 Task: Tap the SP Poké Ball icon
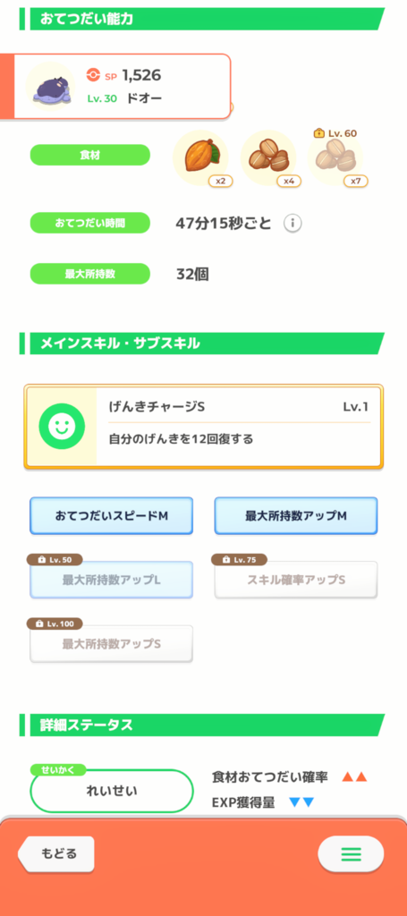pos(93,75)
